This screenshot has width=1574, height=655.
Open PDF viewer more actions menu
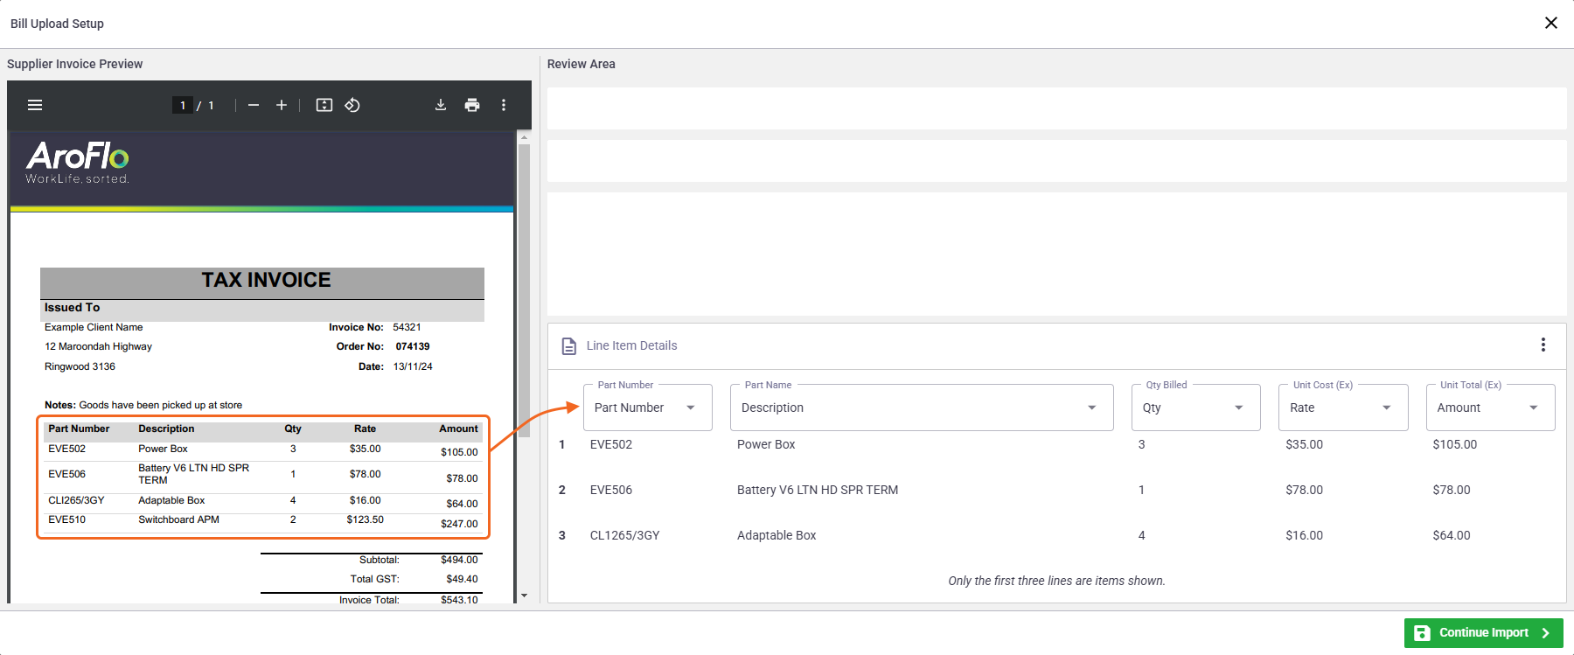(504, 105)
